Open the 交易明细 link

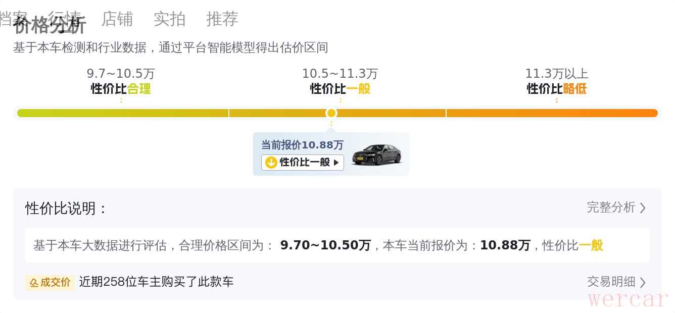point(616,282)
